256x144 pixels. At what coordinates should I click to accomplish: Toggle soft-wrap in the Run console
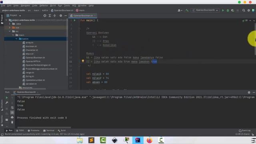(12, 108)
